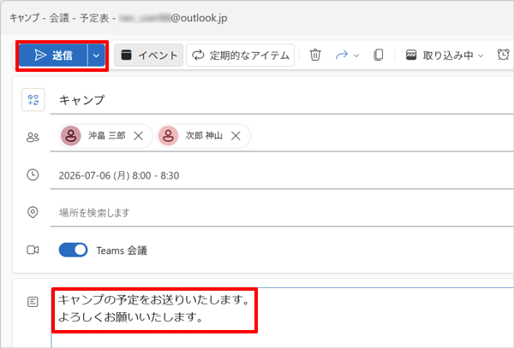Delete the meeting with trash icon

coord(315,55)
